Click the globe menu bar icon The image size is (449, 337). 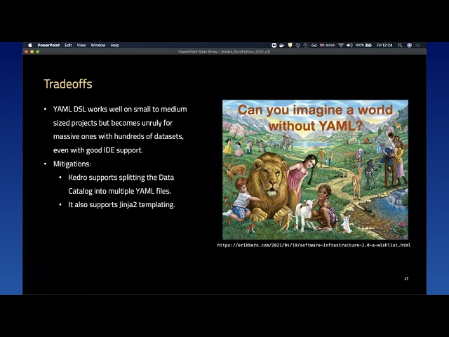297,45
